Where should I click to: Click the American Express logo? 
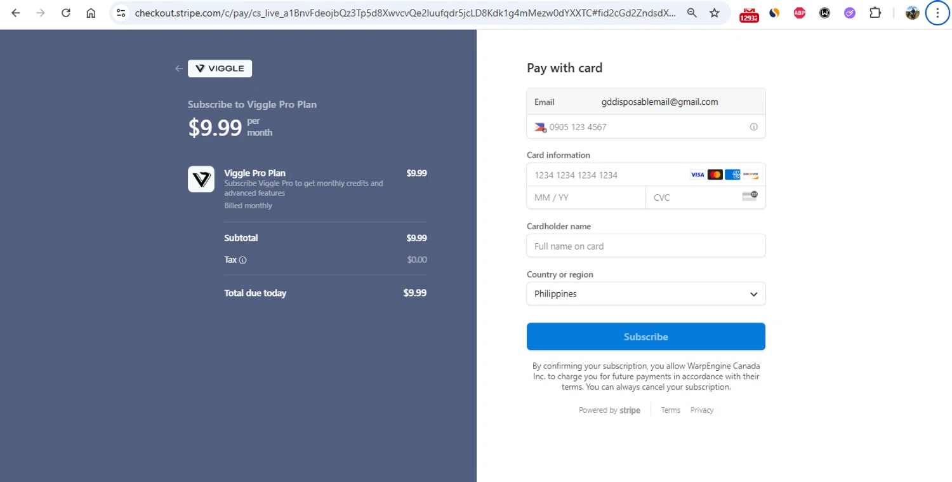pos(732,175)
